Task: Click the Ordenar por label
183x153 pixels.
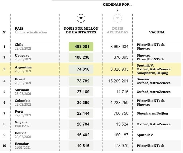Action: pos(118,5)
